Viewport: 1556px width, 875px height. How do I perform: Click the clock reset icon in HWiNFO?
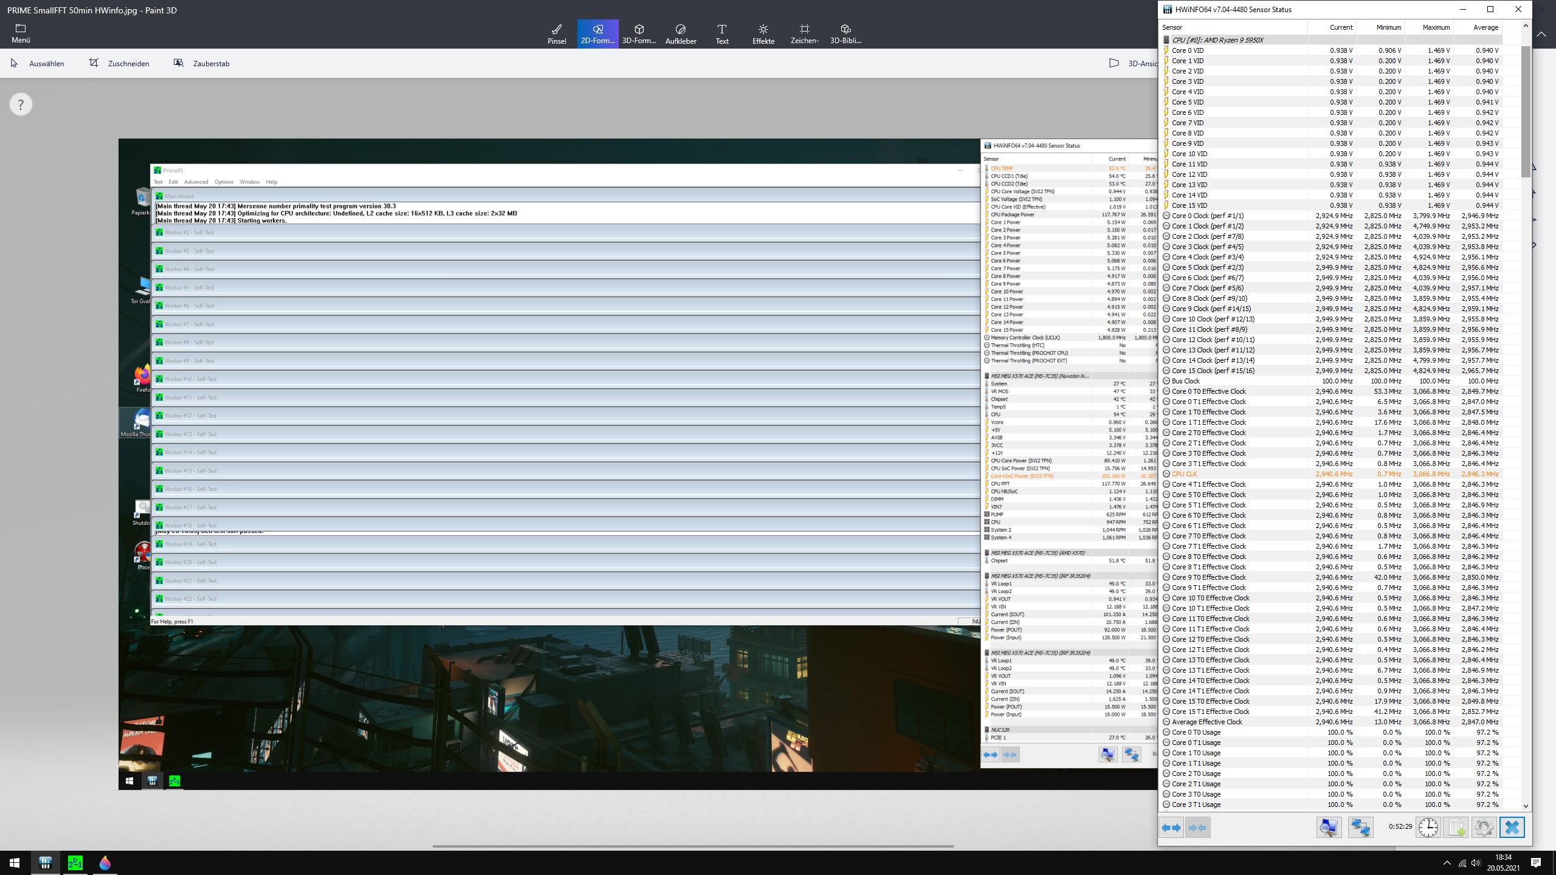(1428, 828)
